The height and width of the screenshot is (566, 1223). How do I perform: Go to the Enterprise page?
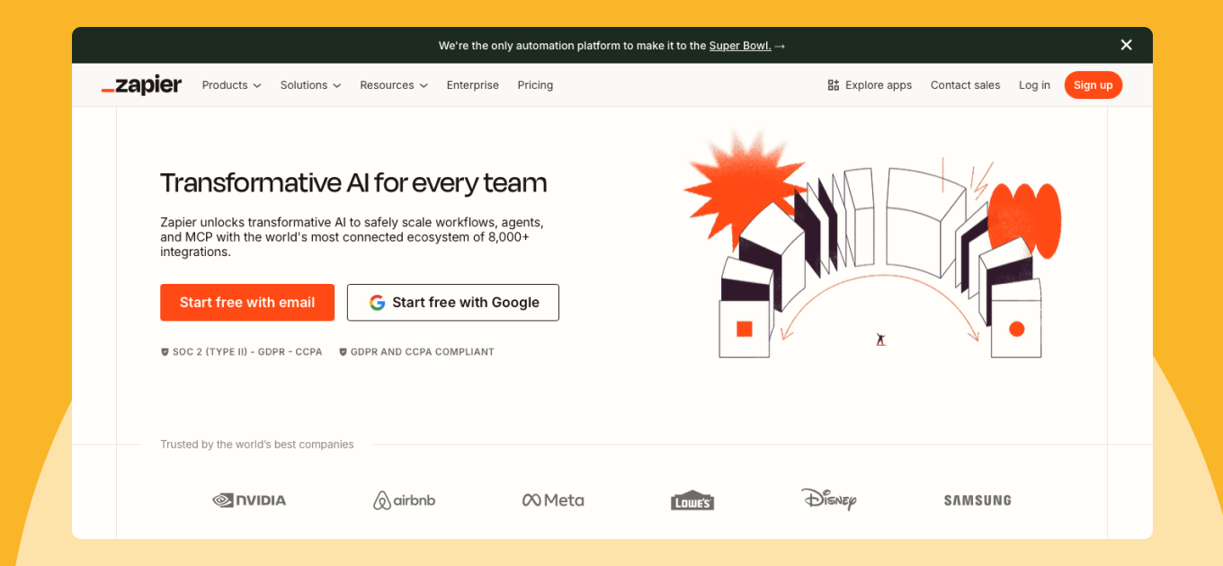point(472,85)
